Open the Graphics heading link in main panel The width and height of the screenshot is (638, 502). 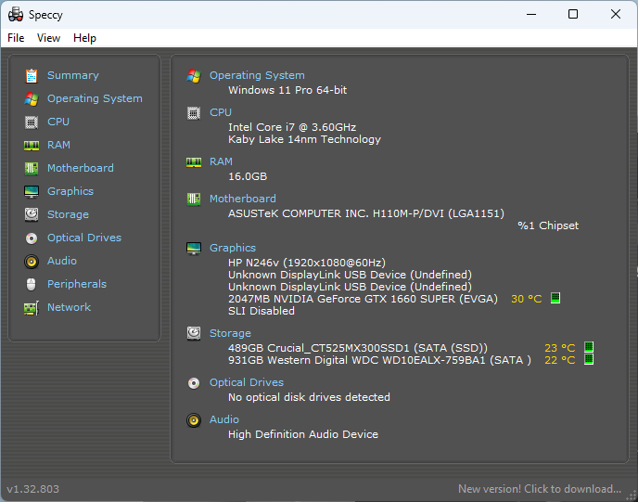tap(233, 248)
